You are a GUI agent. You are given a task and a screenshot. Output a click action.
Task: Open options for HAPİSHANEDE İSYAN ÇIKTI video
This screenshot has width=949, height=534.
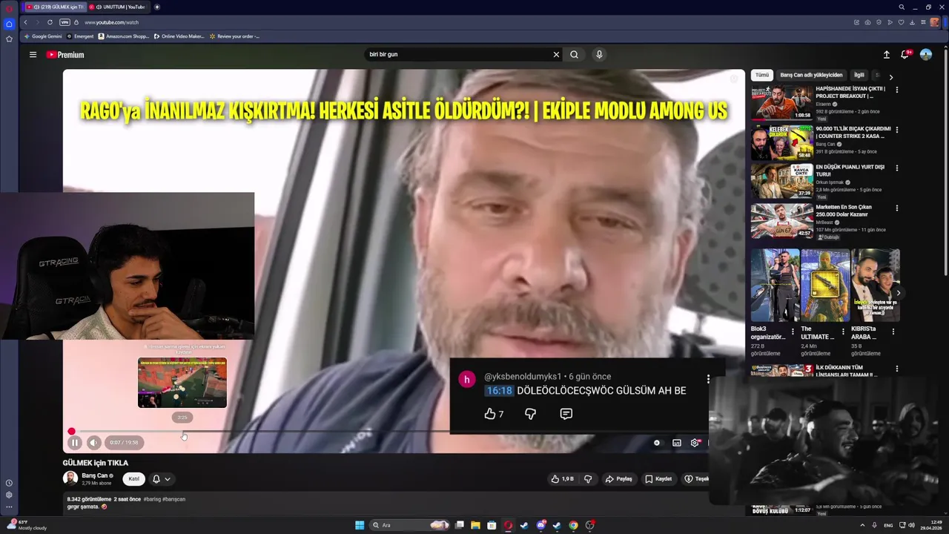[897, 90]
